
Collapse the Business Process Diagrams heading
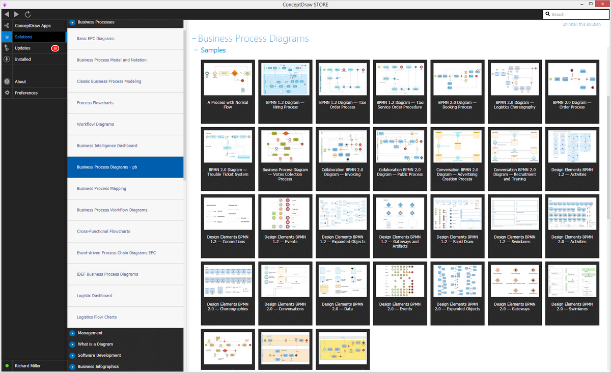pos(194,39)
